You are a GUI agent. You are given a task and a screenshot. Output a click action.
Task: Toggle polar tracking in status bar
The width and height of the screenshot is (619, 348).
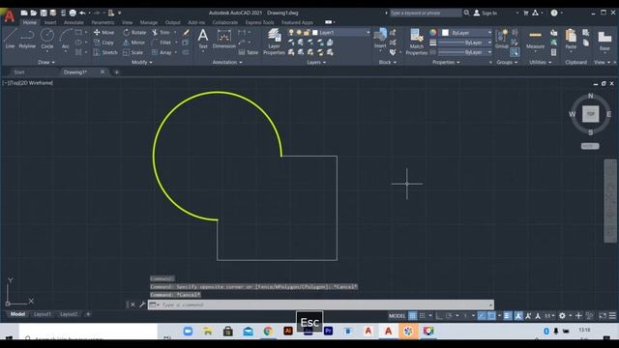coord(449,316)
